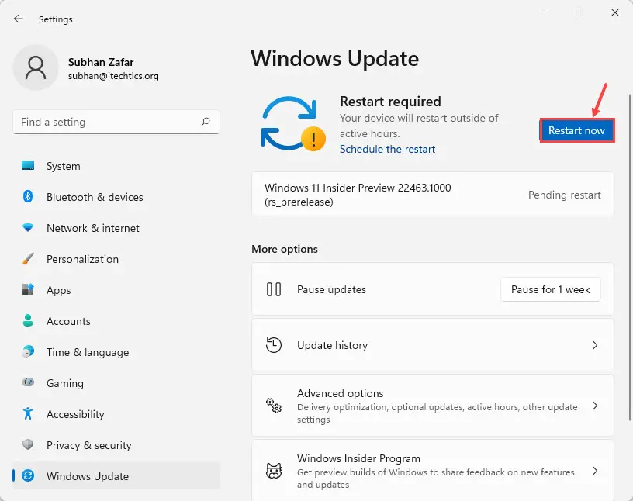This screenshot has width=633, height=501.
Task: Select Windows Update in sidebar
Action: (116, 476)
